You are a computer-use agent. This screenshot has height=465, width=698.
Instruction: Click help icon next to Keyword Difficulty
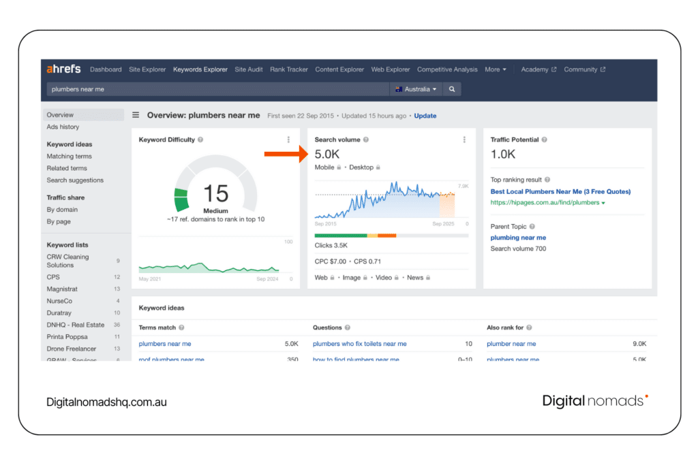coord(200,140)
